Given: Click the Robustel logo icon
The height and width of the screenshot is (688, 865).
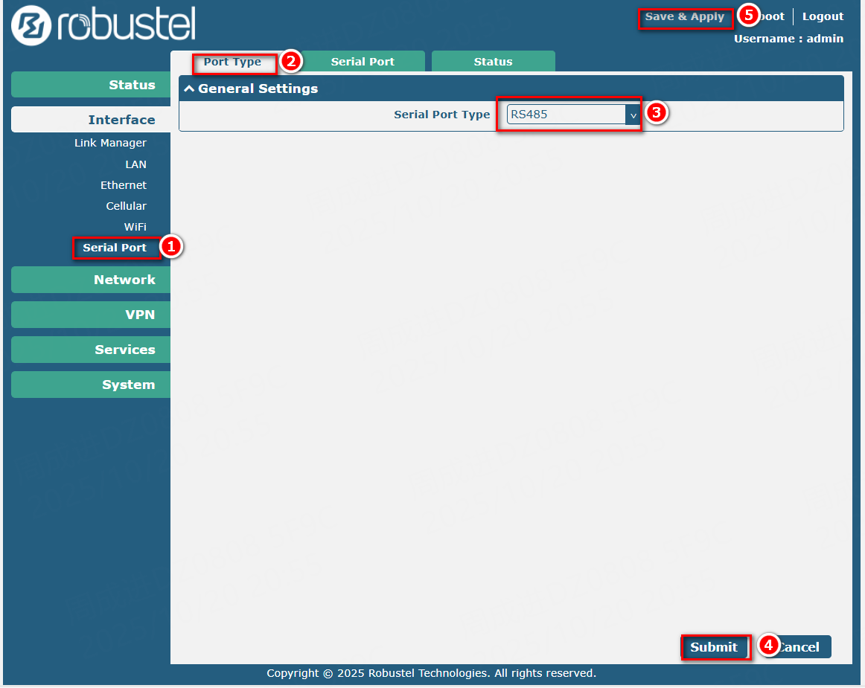Looking at the screenshot, I should click(31, 26).
